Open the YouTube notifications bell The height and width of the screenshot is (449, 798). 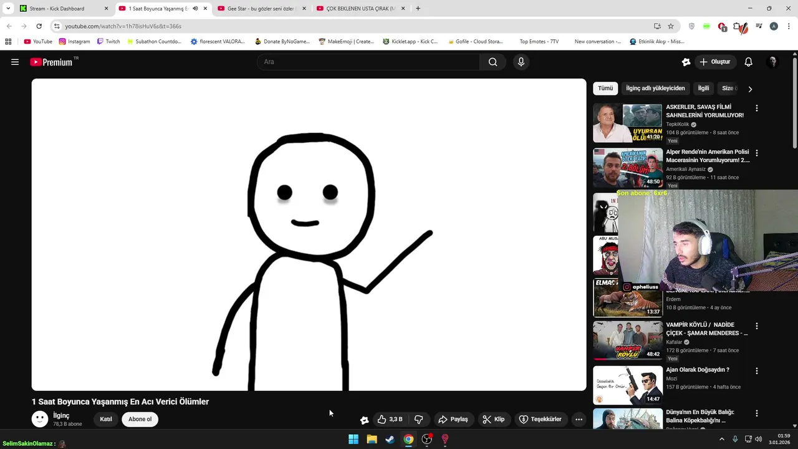tap(749, 62)
